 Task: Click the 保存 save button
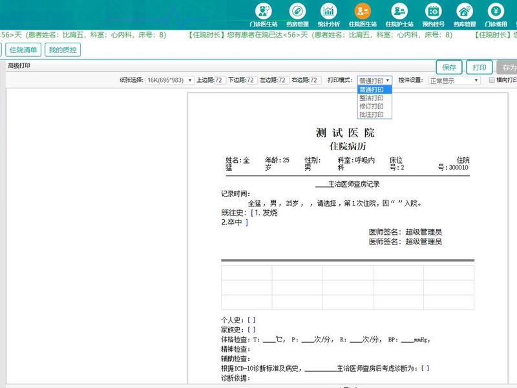(449, 67)
